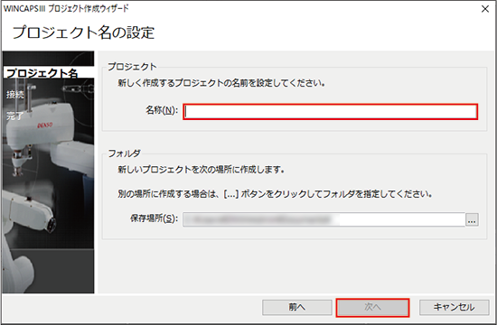The width and height of the screenshot is (497, 325).
Task: Click the フォルダ group box title
Action: 124,153
